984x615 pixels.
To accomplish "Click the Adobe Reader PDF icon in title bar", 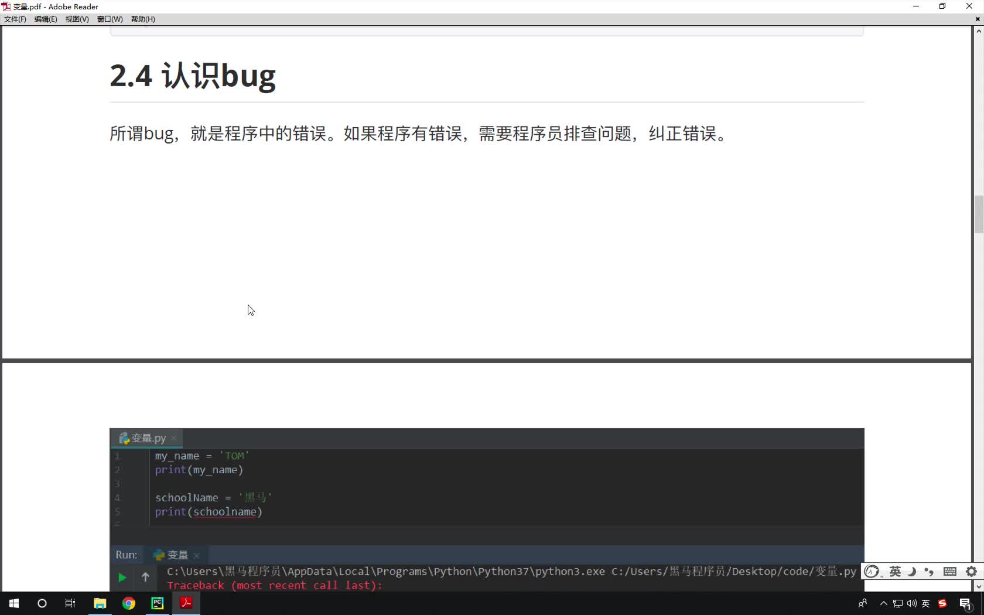I will click(x=6, y=6).
